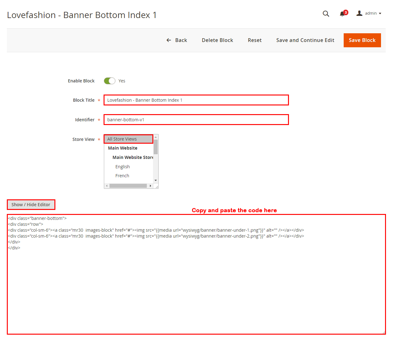
Task: Click Save and Continue Edit
Action: click(305, 40)
